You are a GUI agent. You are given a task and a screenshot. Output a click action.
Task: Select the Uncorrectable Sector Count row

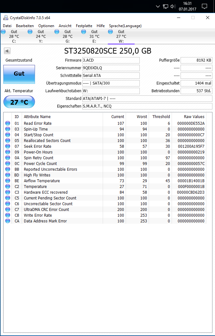click(x=105, y=204)
